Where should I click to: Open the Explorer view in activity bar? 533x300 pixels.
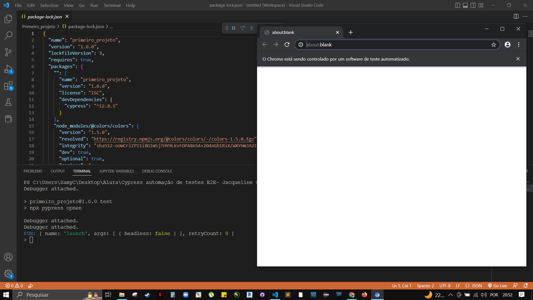pyautogui.click(x=8, y=19)
